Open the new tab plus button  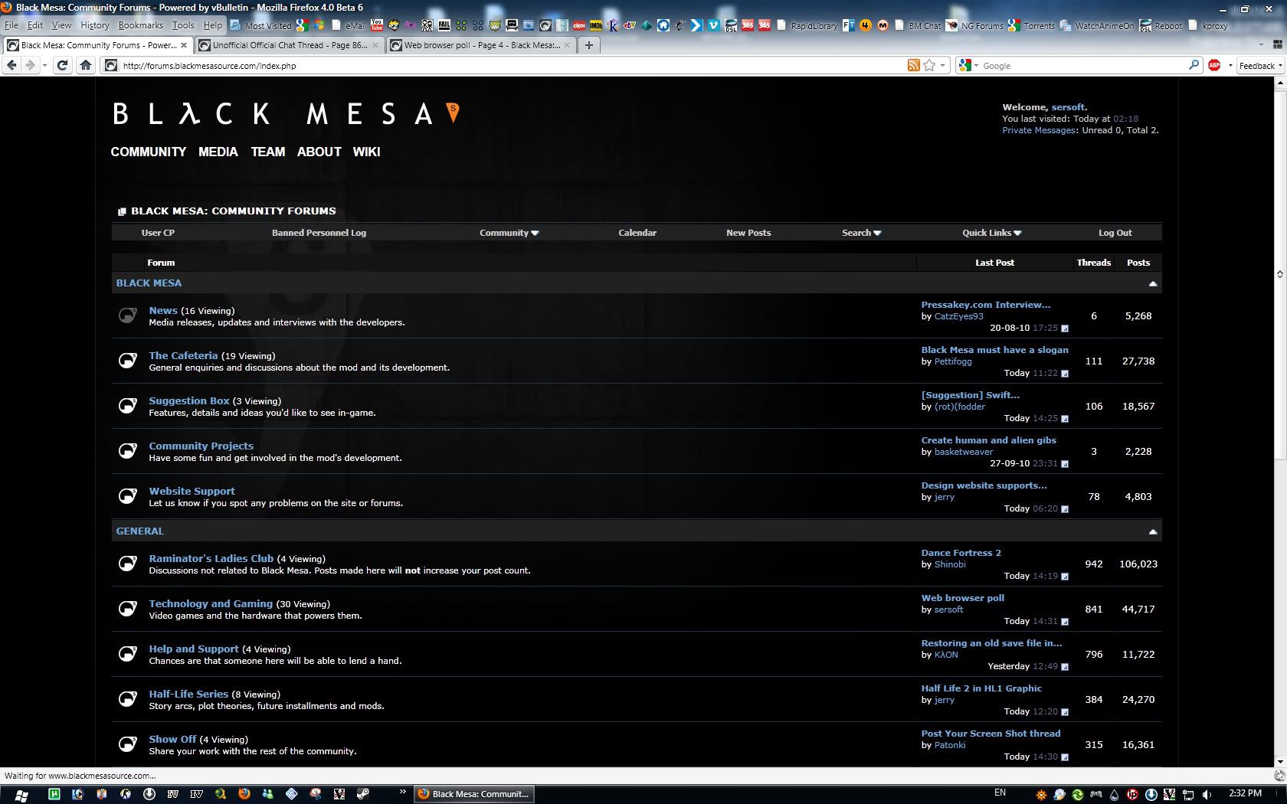(588, 45)
